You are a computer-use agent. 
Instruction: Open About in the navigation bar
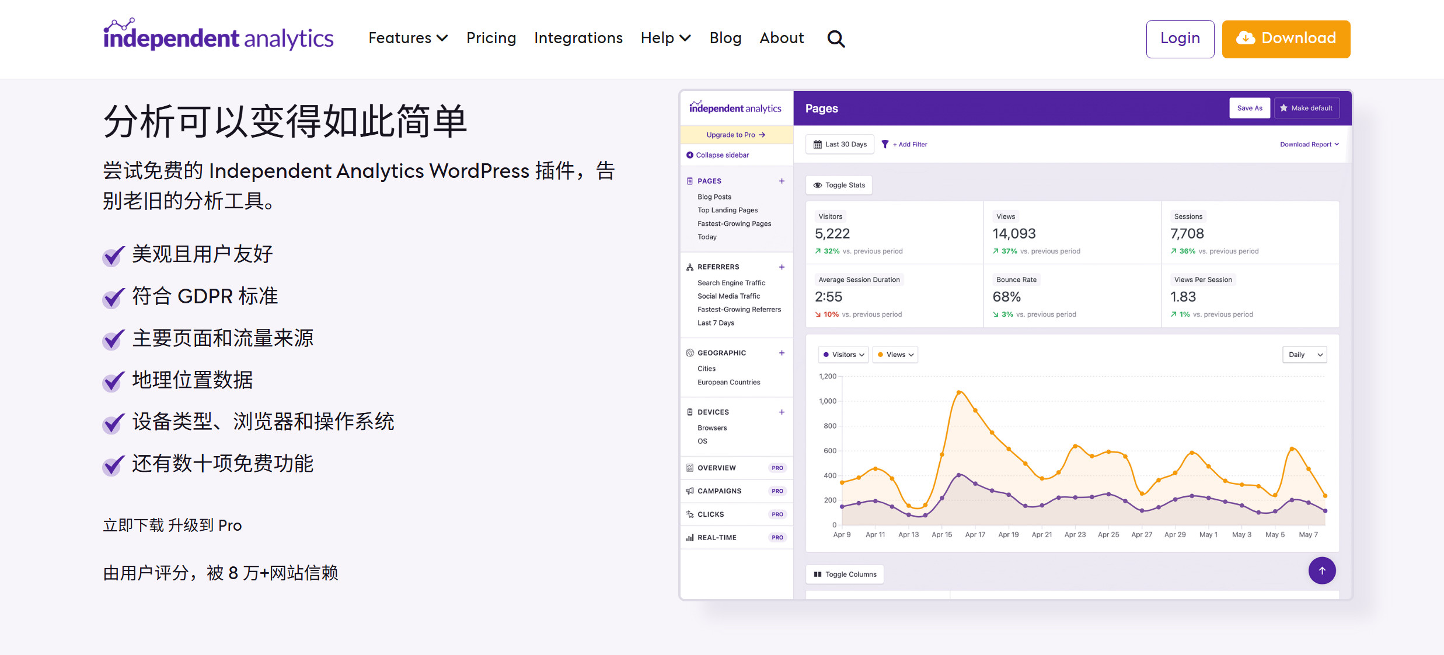(x=782, y=38)
